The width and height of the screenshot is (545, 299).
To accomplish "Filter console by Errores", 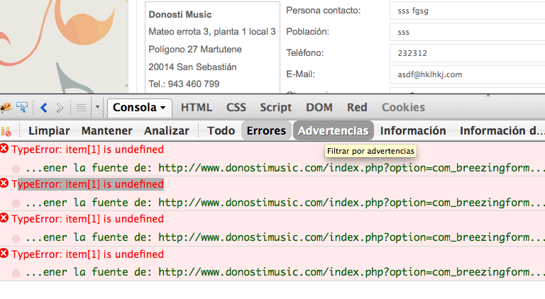I will click(x=266, y=131).
